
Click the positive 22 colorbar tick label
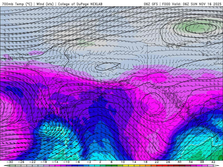click(x=157, y=162)
